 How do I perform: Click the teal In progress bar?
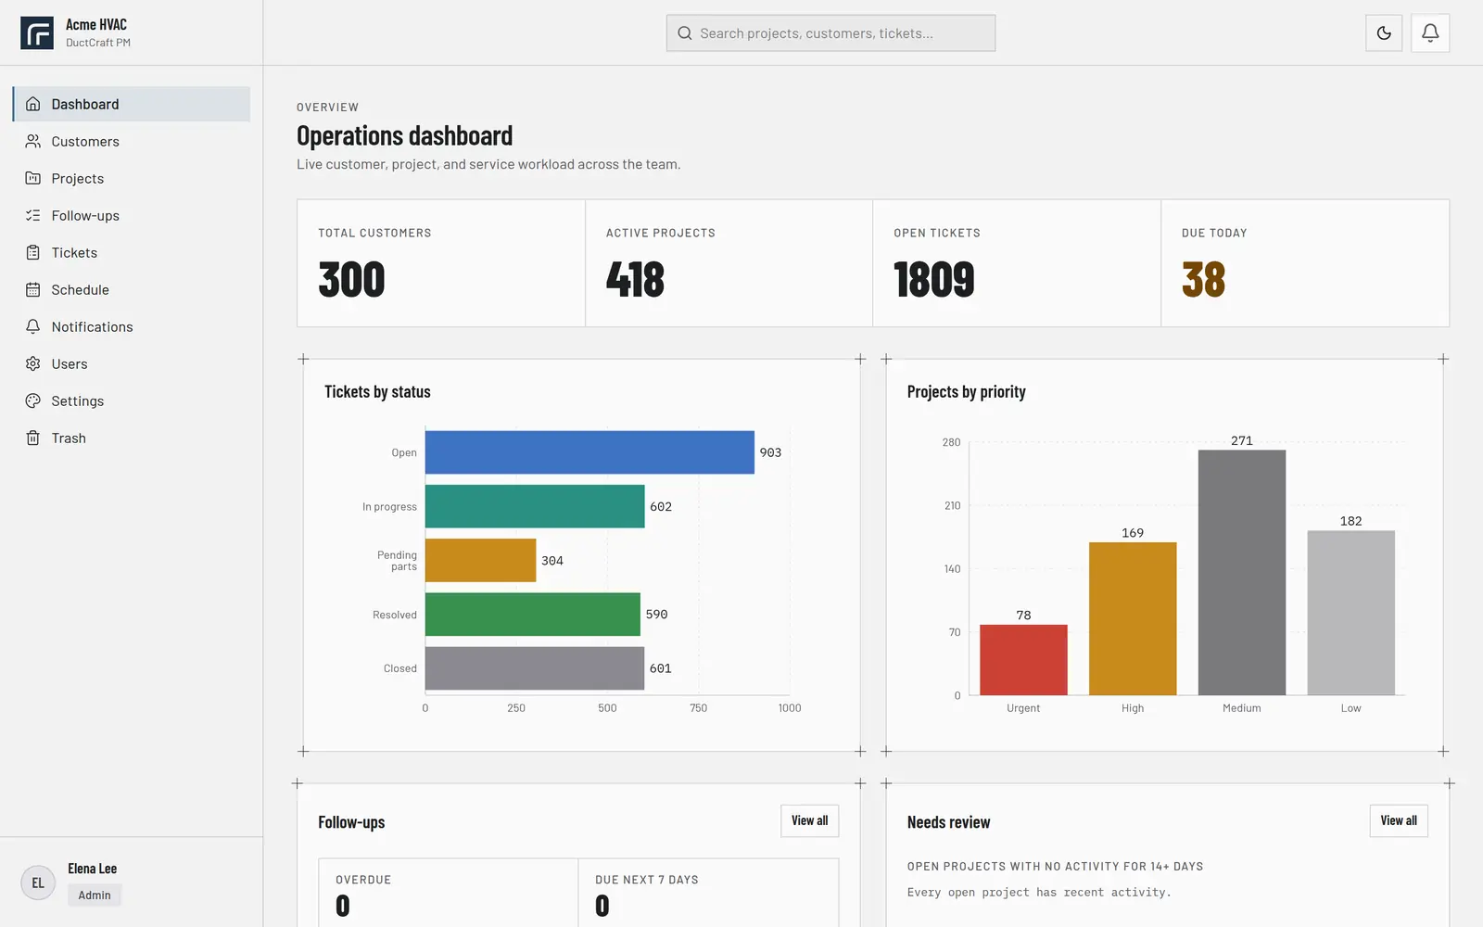[535, 506]
